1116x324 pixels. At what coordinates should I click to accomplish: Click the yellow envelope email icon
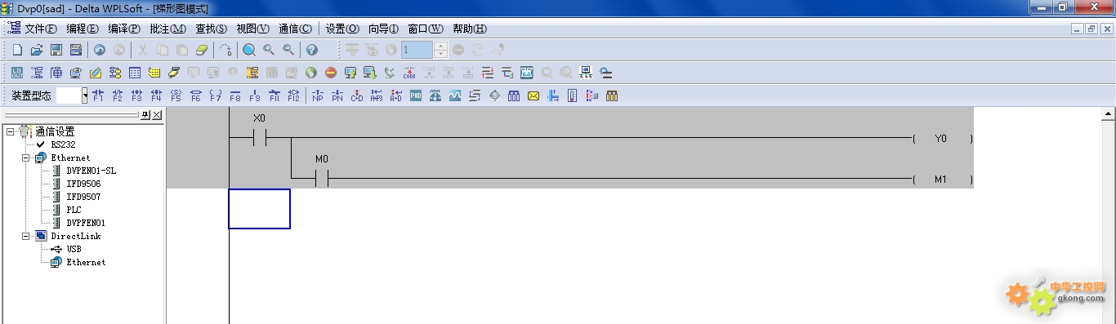533,95
